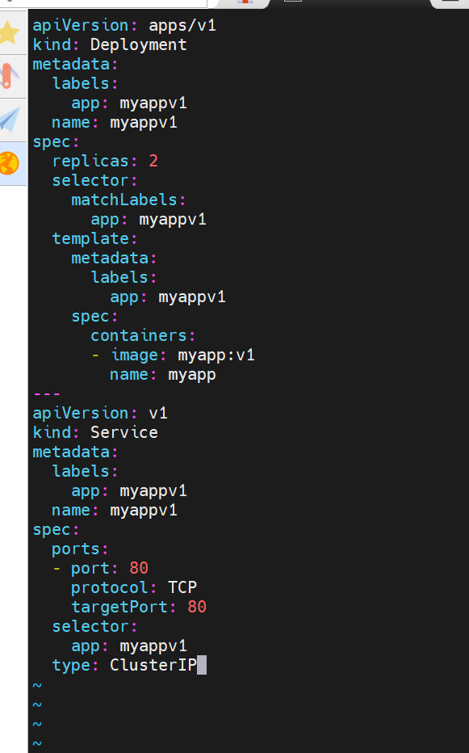The width and height of the screenshot is (469, 753).
Task: Click the 'kind: Service' line
Action: click(x=95, y=433)
